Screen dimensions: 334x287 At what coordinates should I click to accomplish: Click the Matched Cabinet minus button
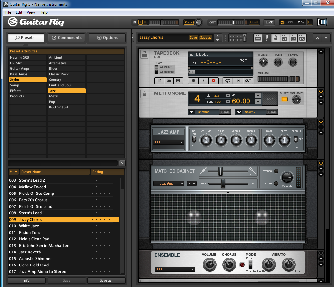[x=189, y=183]
